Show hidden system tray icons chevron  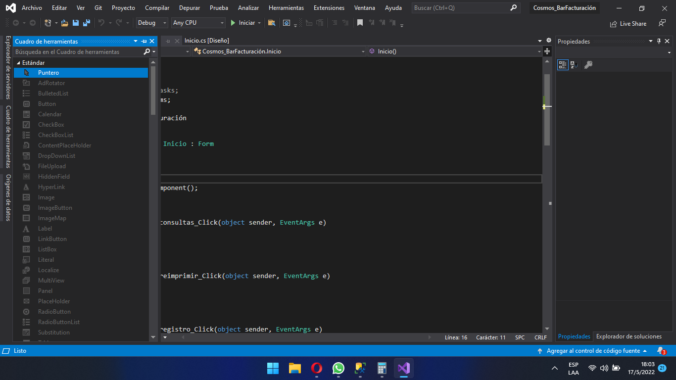tap(555, 368)
